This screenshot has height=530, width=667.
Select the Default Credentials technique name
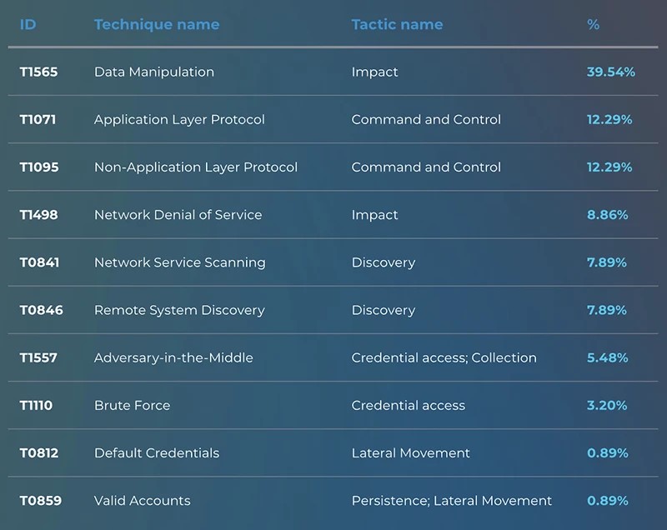pyautogui.click(x=156, y=452)
